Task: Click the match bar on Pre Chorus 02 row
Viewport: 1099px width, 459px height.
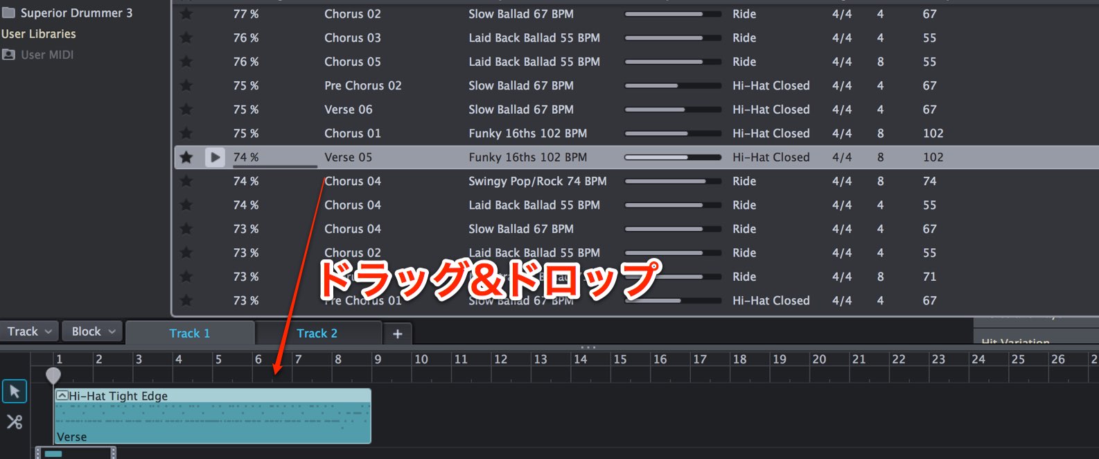Action: [x=673, y=86]
